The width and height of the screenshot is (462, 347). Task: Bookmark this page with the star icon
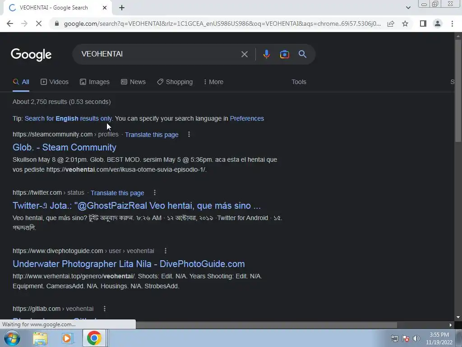pyautogui.click(x=405, y=23)
